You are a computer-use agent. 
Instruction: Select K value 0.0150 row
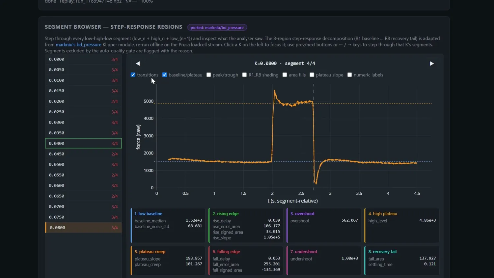(x=83, y=91)
